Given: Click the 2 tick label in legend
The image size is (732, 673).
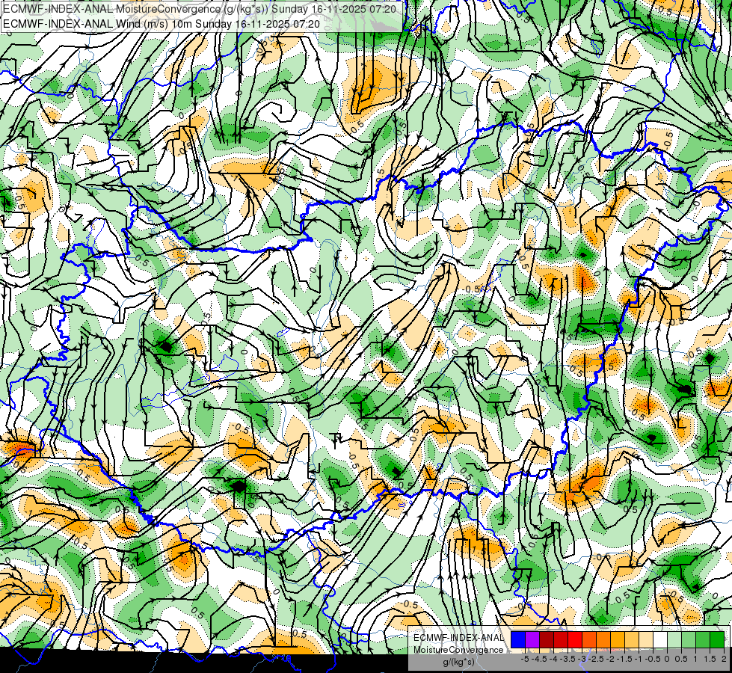Looking at the screenshot, I should tap(724, 659).
